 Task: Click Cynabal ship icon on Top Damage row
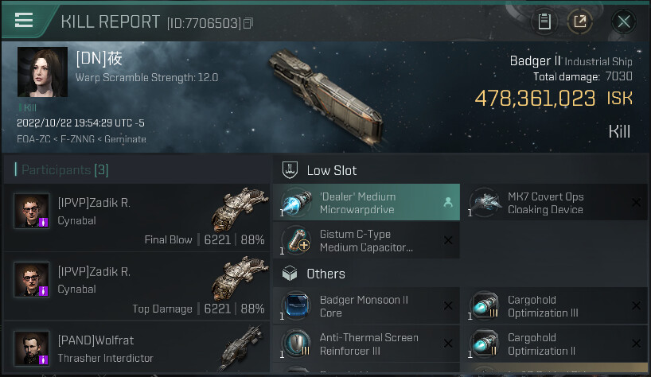239,278
